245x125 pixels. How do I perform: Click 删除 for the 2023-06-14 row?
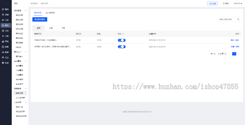pyautogui.click(x=237, y=40)
